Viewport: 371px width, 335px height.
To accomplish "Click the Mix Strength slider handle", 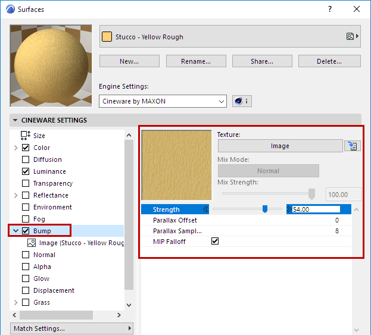I will (x=311, y=194).
